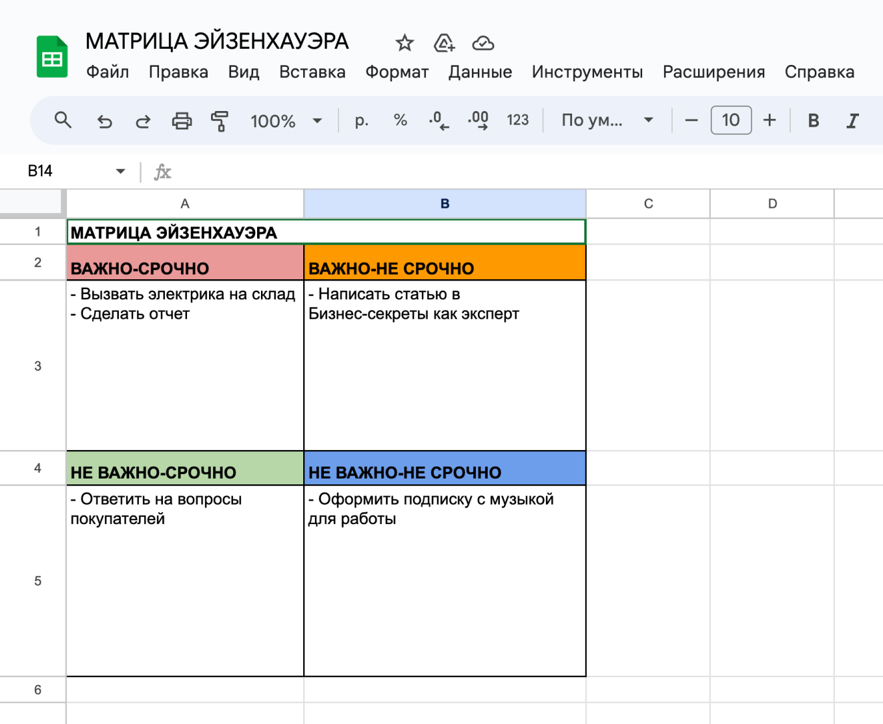Open the Данные menu
The height and width of the screenshot is (724, 883).
(480, 72)
